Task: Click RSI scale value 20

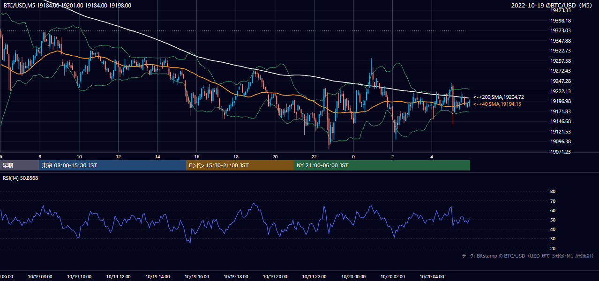Action: point(553,248)
